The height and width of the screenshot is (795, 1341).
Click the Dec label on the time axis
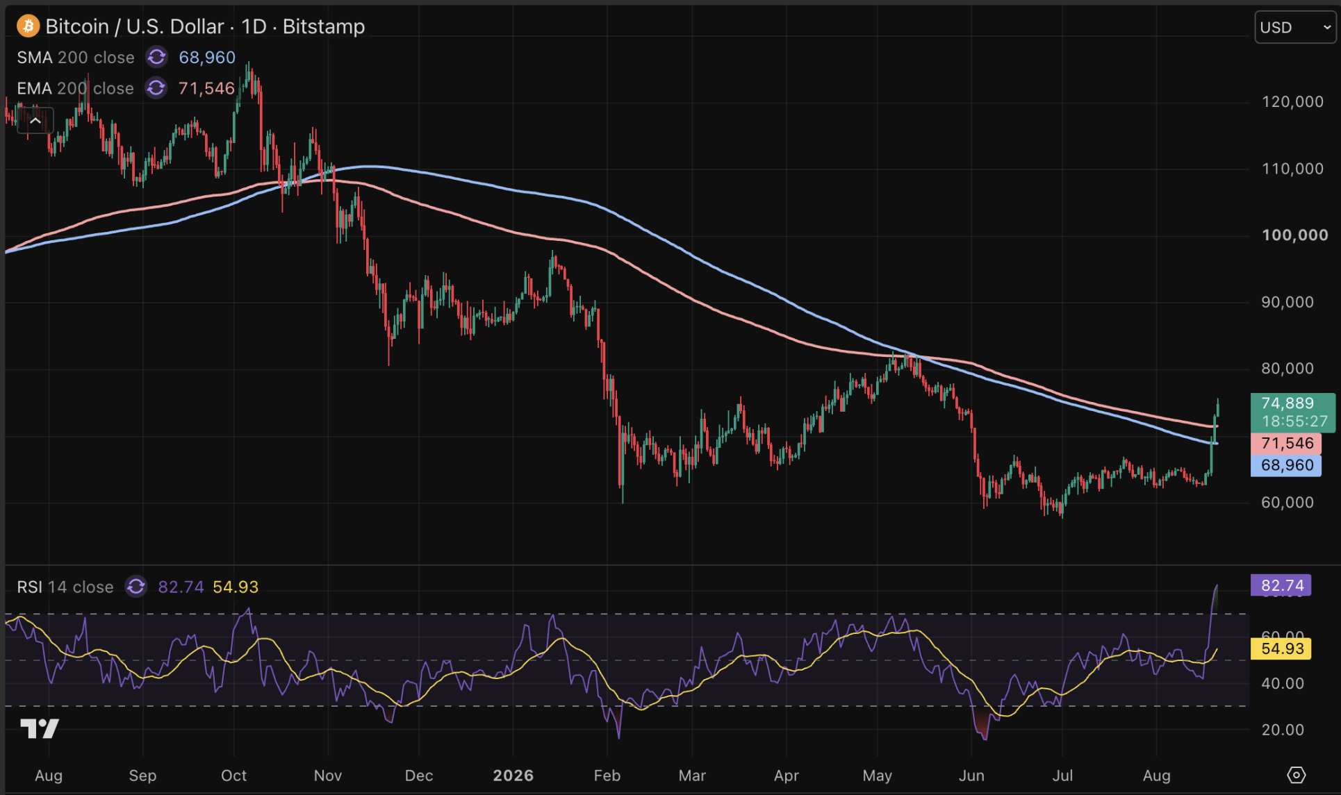click(x=419, y=776)
